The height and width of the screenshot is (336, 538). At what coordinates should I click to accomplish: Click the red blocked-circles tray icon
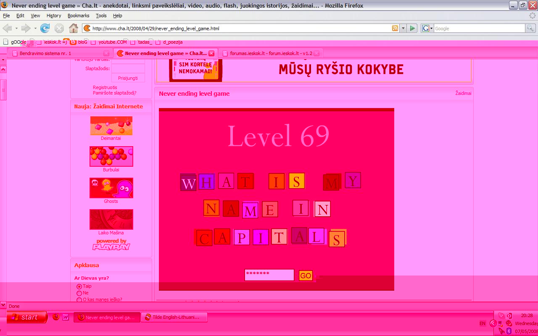click(x=509, y=323)
